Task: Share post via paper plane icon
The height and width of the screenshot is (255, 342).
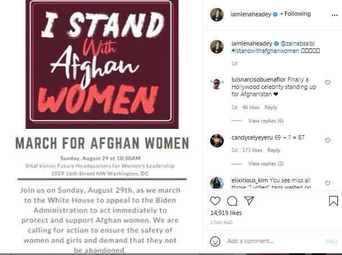Action: 248,201
